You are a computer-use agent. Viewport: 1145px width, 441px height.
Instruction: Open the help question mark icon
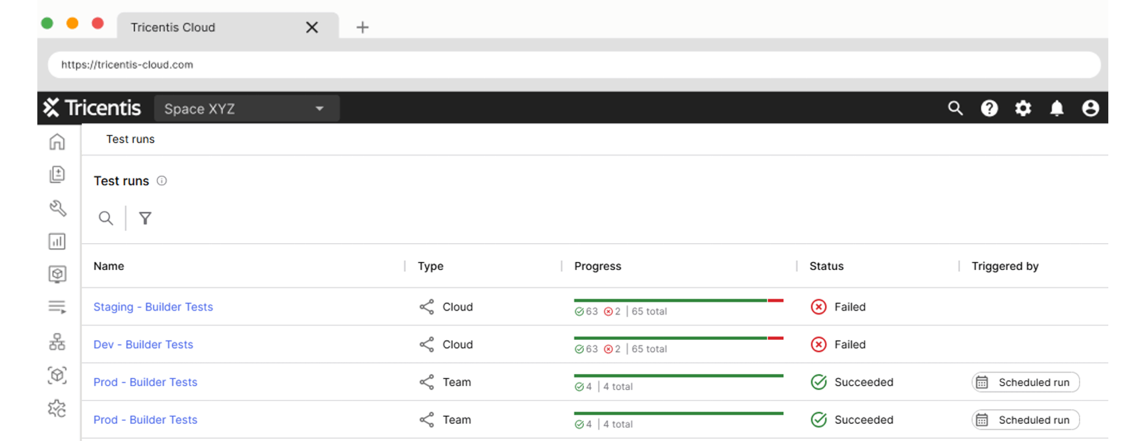coord(989,108)
